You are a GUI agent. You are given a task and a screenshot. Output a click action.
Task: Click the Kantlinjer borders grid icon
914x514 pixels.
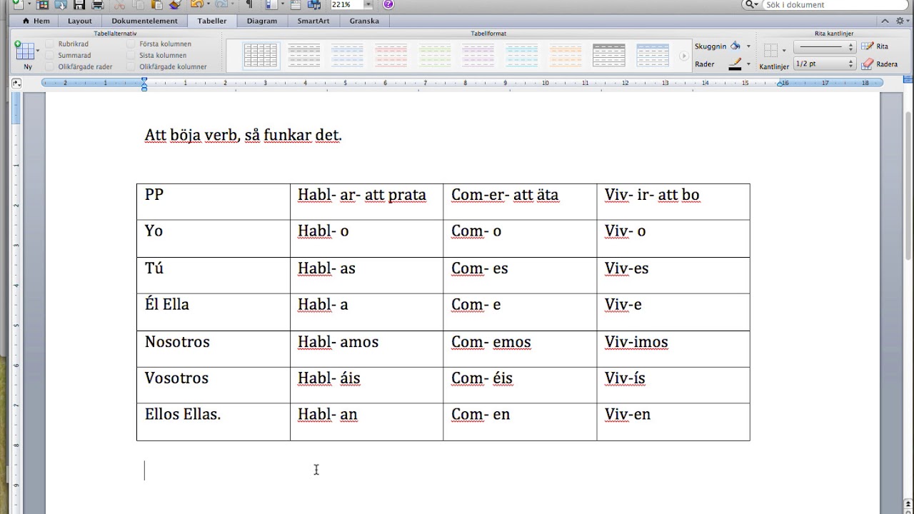tap(770, 50)
